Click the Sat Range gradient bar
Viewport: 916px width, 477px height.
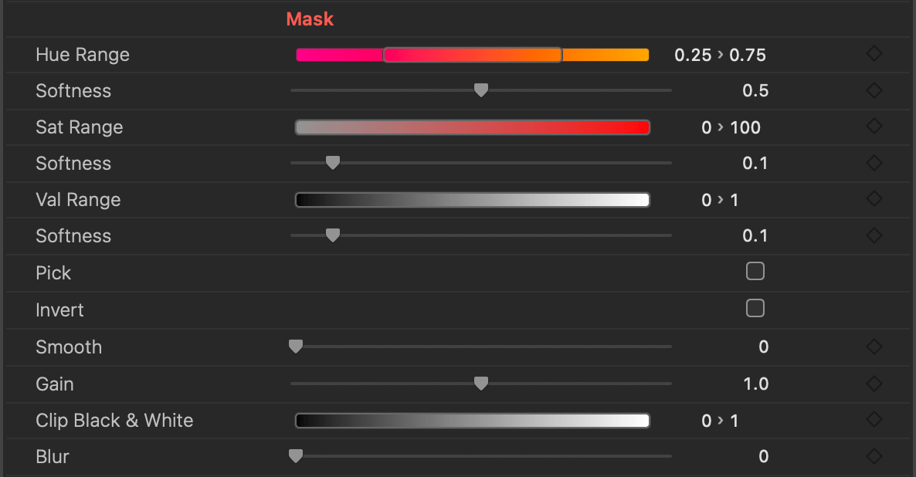[x=472, y=127]
